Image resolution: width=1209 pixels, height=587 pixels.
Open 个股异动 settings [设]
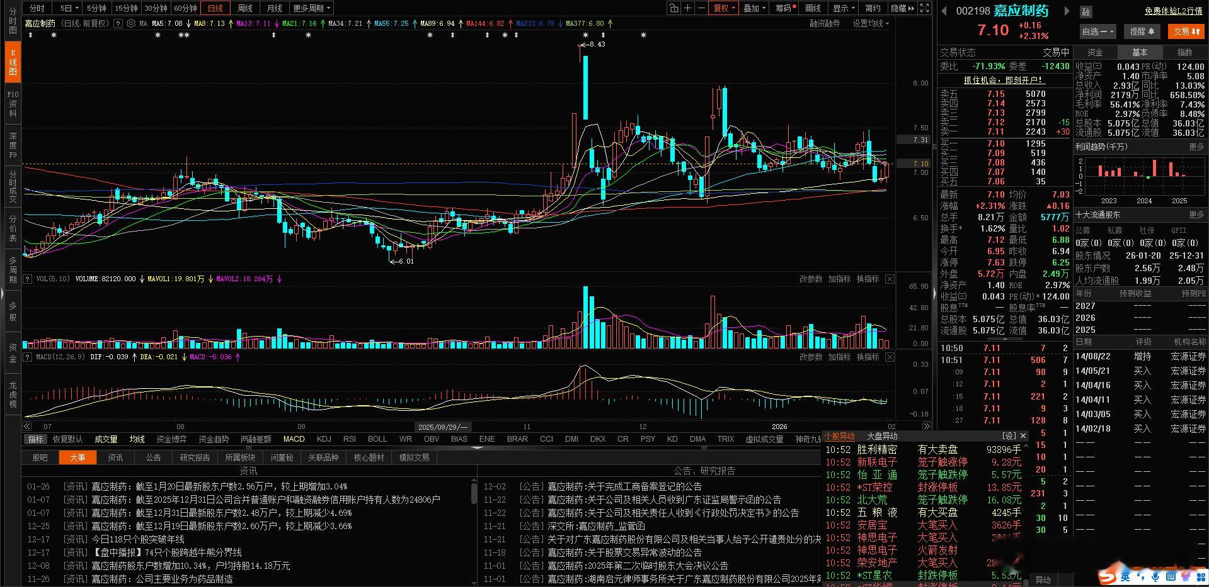pos(1009,435)
